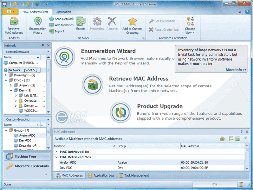
Task: Click the hourglass status bar icon
Action: pyautogui.click(x=241, y=184)
